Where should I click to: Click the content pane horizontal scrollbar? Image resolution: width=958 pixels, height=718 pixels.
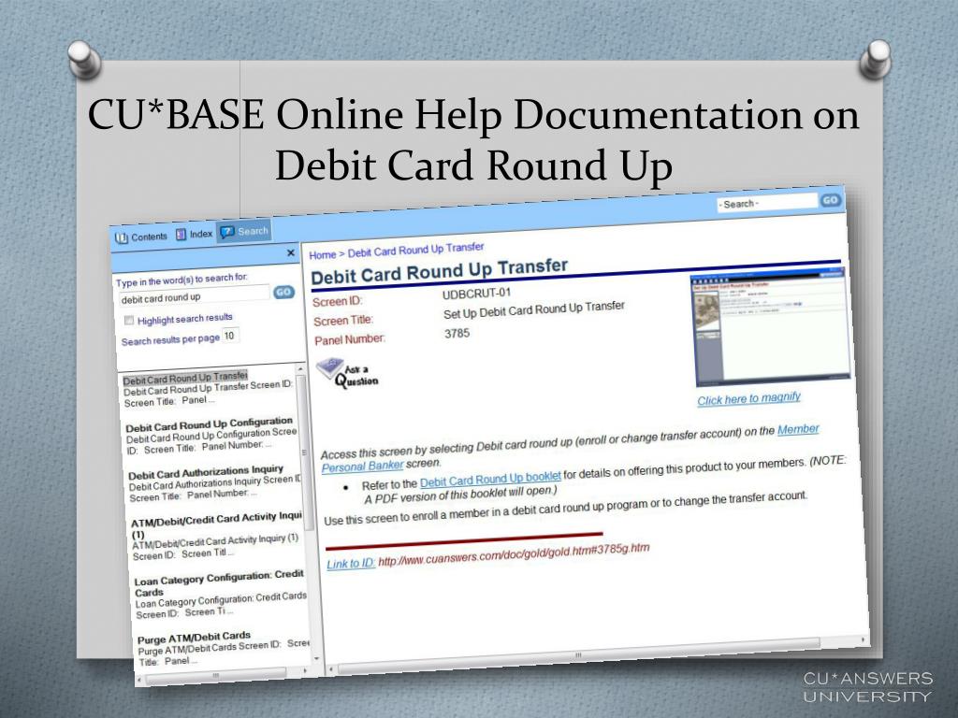point(578,654)
